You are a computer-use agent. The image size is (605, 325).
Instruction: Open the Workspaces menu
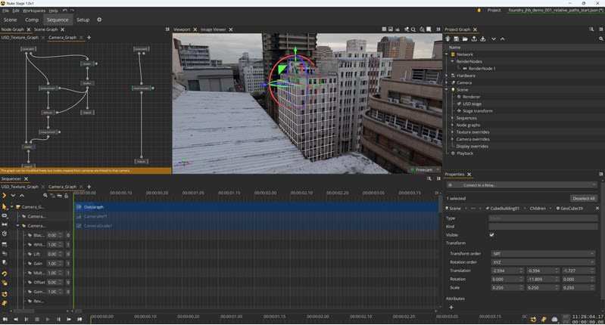[x=34, y=11]
